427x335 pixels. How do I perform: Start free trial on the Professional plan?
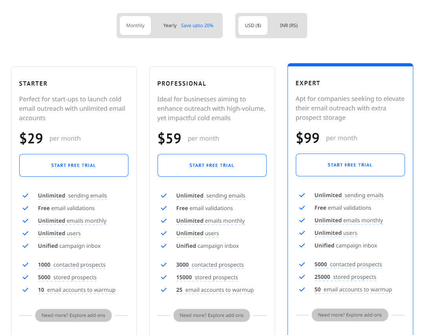click(x=212, y=165)
